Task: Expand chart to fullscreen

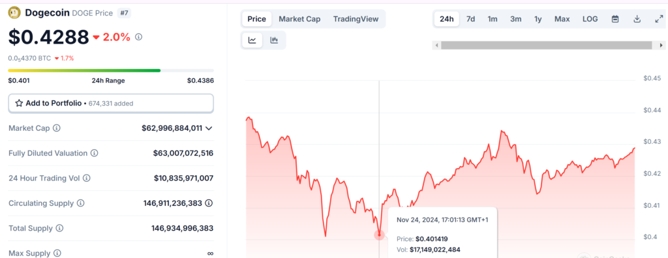Action: click(659, 19)
